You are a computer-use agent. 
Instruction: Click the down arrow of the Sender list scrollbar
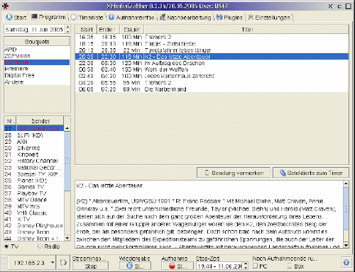pos(67,238)
